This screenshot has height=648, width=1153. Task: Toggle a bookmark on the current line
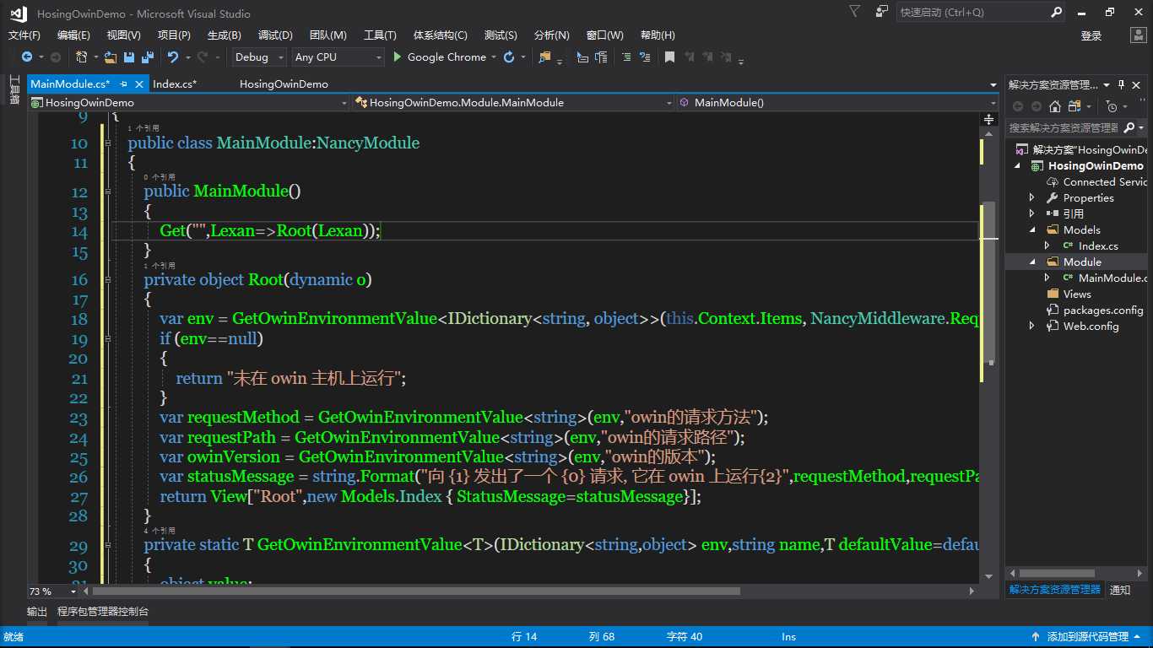669,57
